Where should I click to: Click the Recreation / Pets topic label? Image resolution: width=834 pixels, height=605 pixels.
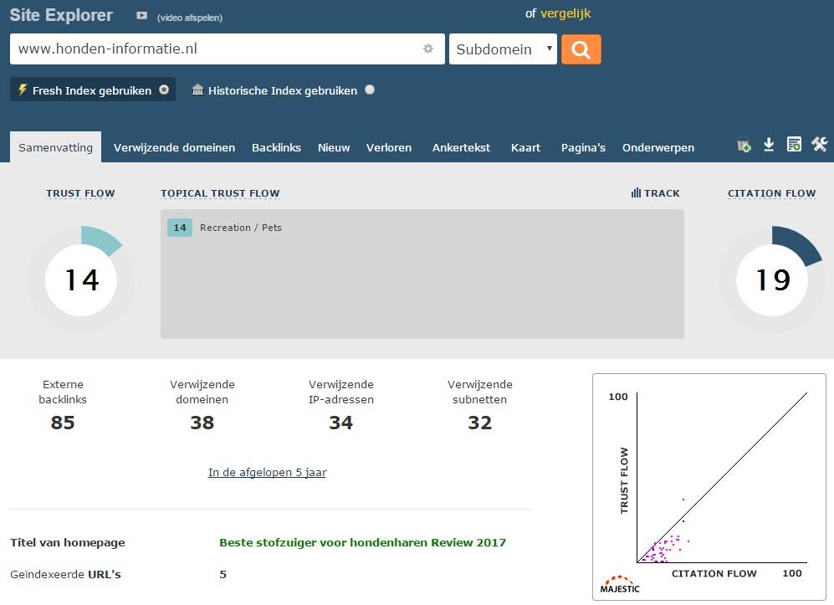pos(240,228)
